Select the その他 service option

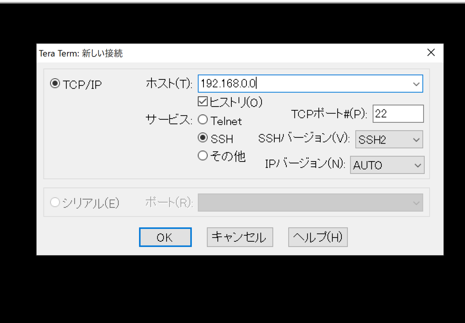click(203, 155)
